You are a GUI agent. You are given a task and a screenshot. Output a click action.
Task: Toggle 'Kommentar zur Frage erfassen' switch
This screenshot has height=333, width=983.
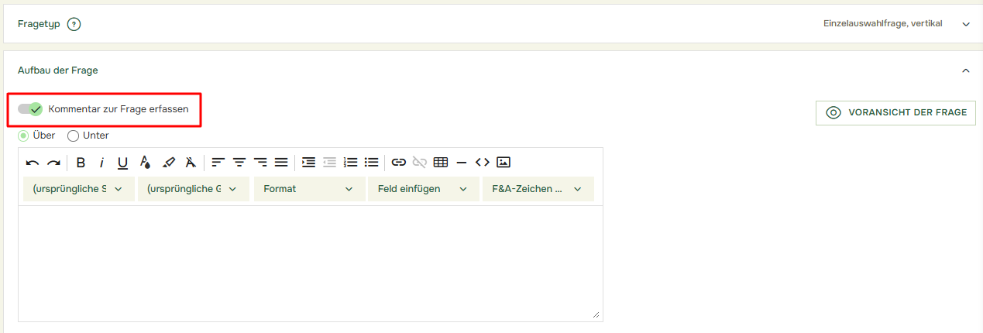click(30, 109)
